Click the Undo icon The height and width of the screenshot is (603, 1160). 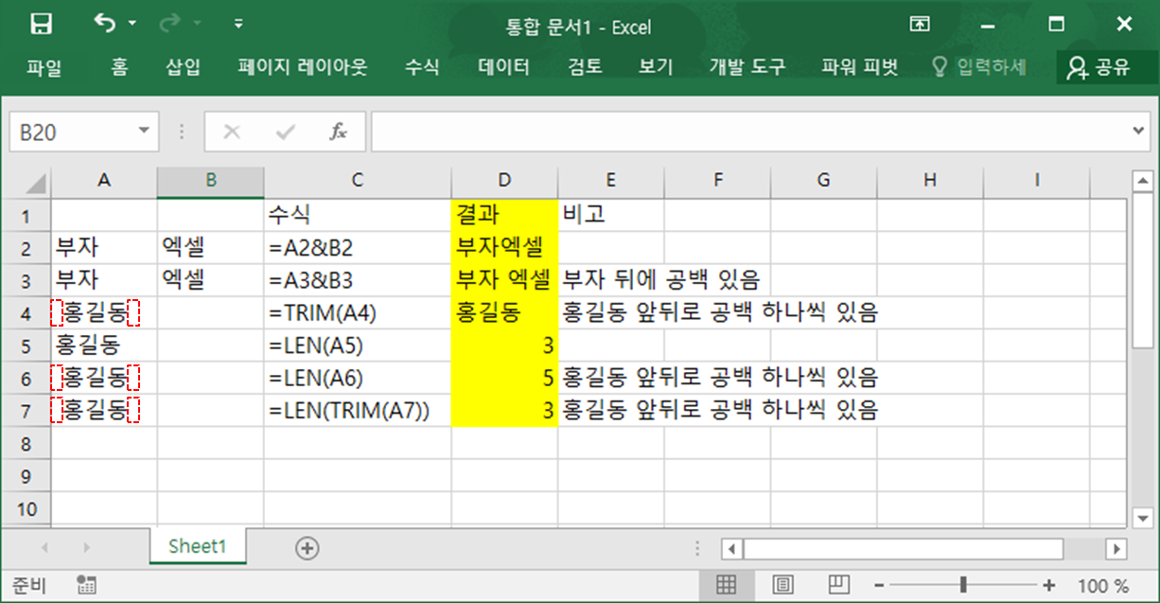click(x=104, y=26)
